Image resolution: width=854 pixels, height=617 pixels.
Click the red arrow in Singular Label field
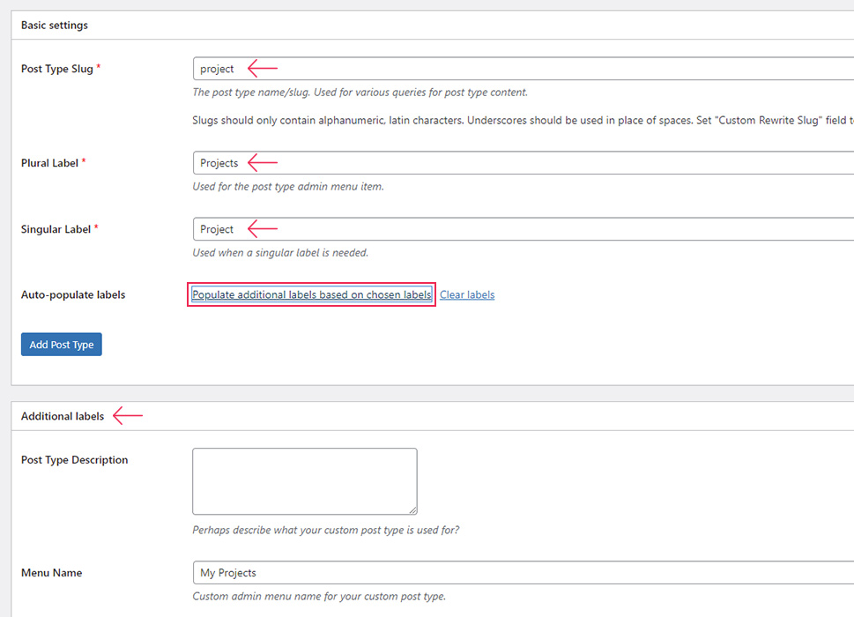(x=262, y=229)
